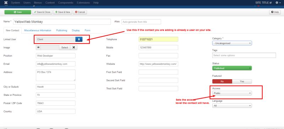Screen dimensions: 284x129
Task: Clear the image with X button
Action: click(x=74, y=47)
